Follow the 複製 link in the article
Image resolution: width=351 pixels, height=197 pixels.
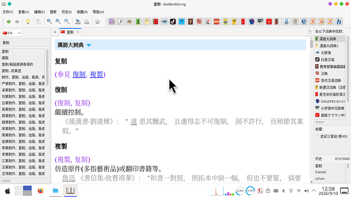(x=96, y=74)
